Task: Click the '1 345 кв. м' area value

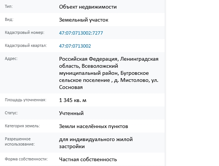Action: coord(73,100)
